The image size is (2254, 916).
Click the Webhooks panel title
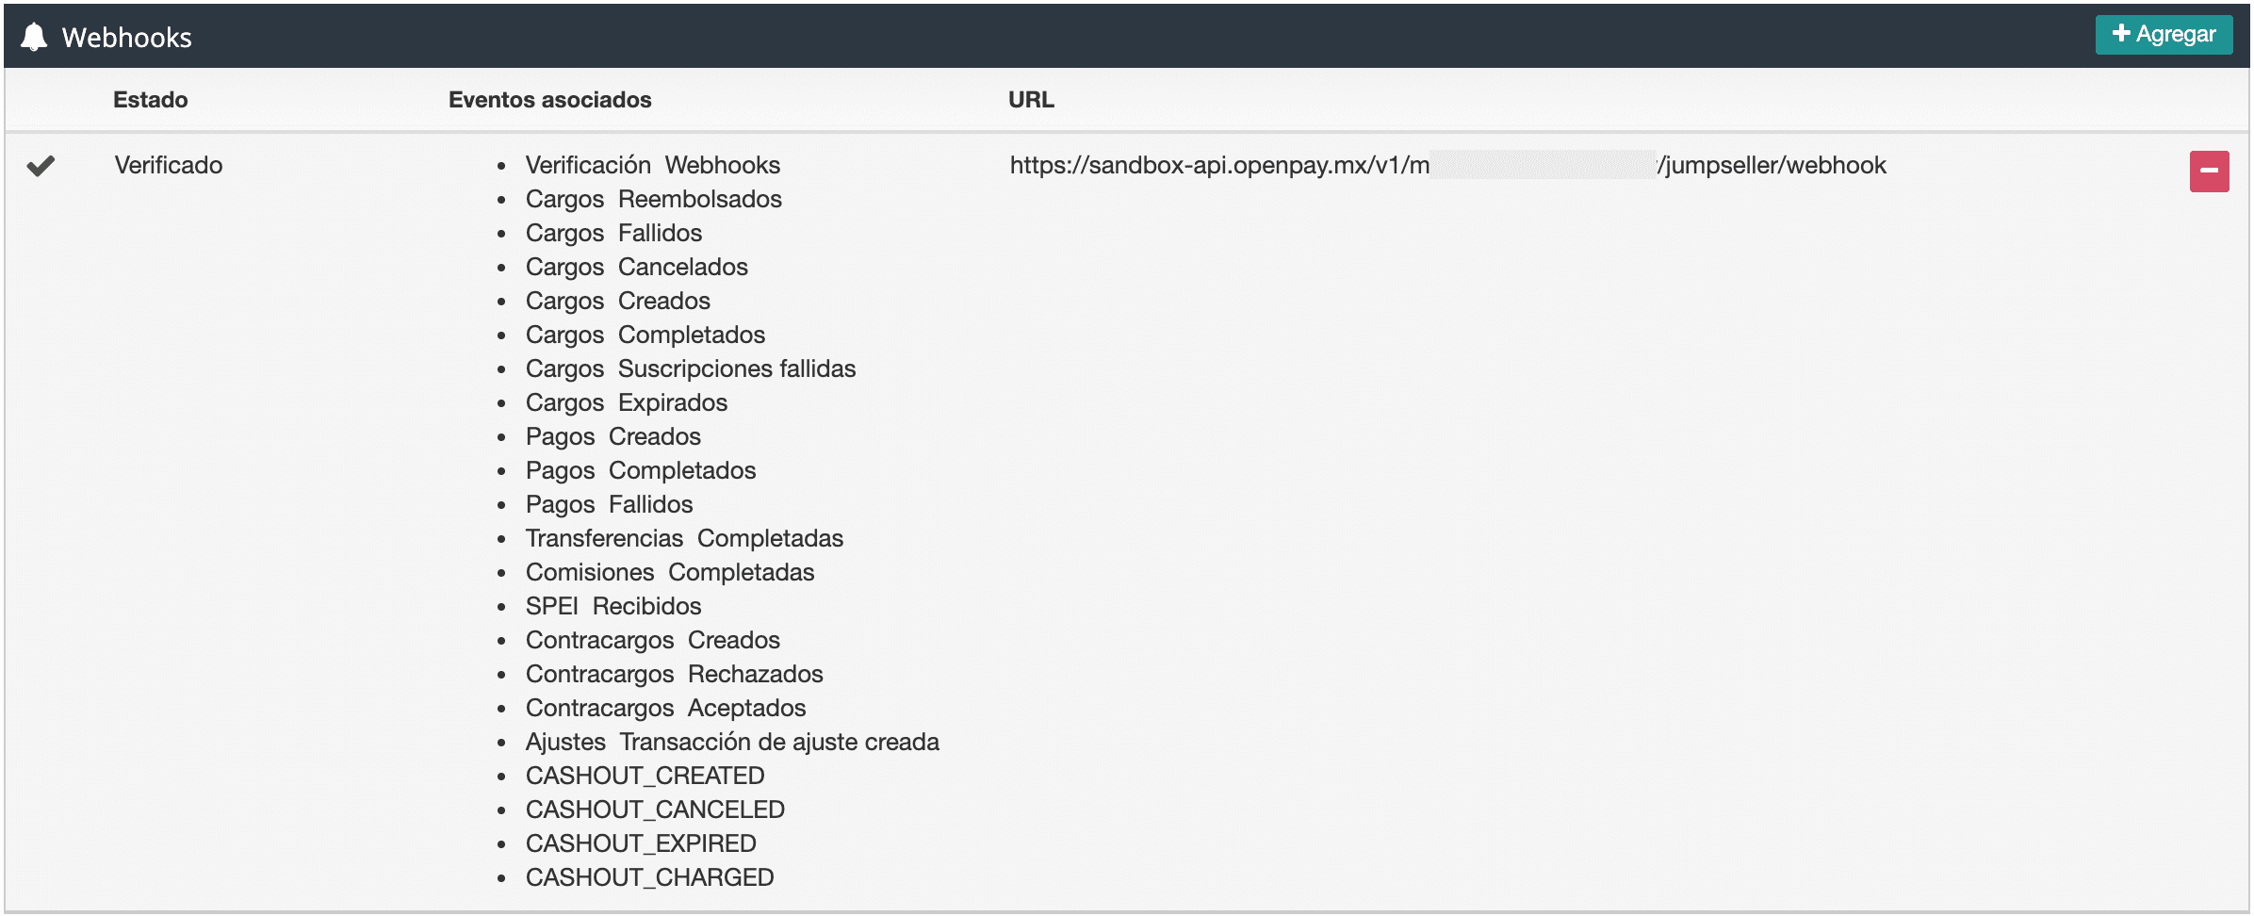(126, 38)
